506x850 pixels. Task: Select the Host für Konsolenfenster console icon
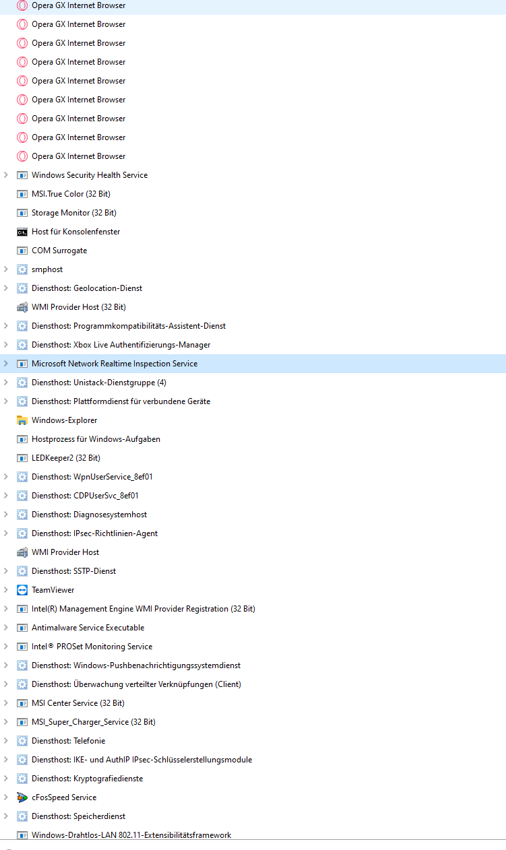coord(22,232)
